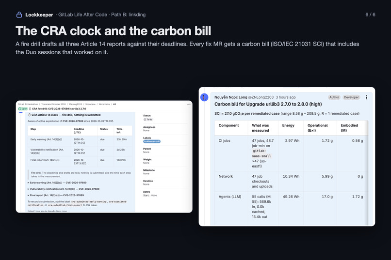Click the To do status chip

[x=148, y=120]
